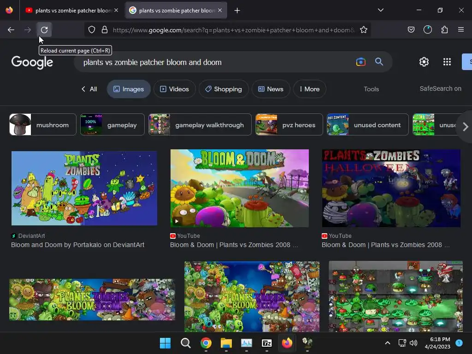The image size is (472, 354).
Task: Switch to the YouTube tab
Action: point(71,11)
